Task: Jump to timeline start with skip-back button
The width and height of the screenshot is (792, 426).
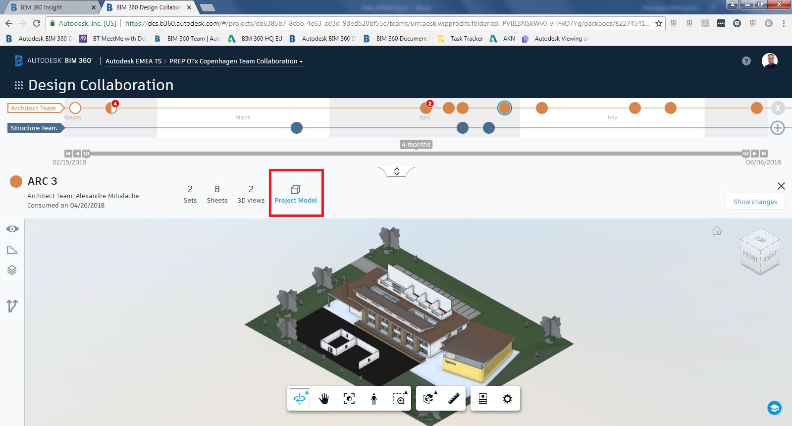Action: (68, 154)
